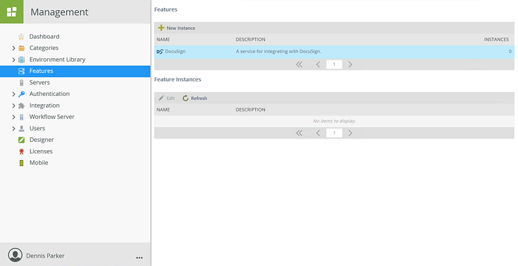This screenshot has width=518, height=266.
Task: Select Workflow Server tree item
Action: [x=52, y=117]
